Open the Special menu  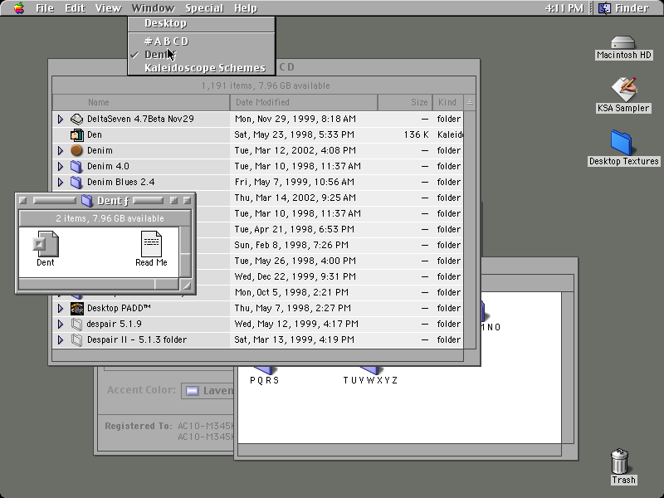204,8
